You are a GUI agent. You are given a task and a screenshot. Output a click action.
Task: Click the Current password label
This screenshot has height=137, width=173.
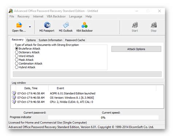[35, 113]
